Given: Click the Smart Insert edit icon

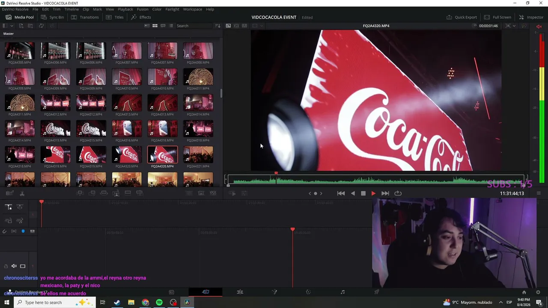Looking at the screenshot, I should [80, 193].
